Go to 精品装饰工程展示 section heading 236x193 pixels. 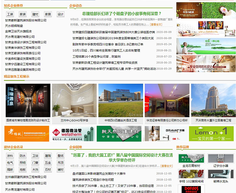[16, 76]
